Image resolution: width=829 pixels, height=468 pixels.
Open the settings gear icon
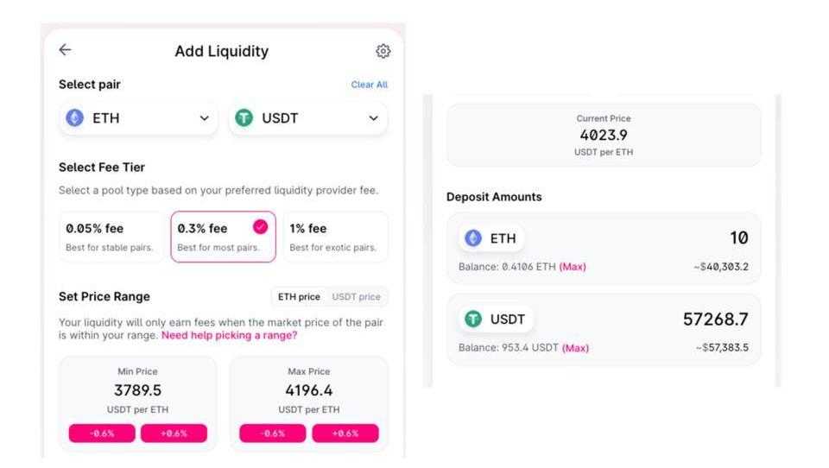tap(383, 51)
